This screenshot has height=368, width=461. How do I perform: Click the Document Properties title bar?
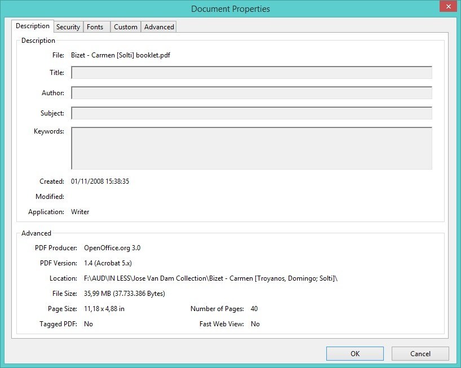coord(230,8)
